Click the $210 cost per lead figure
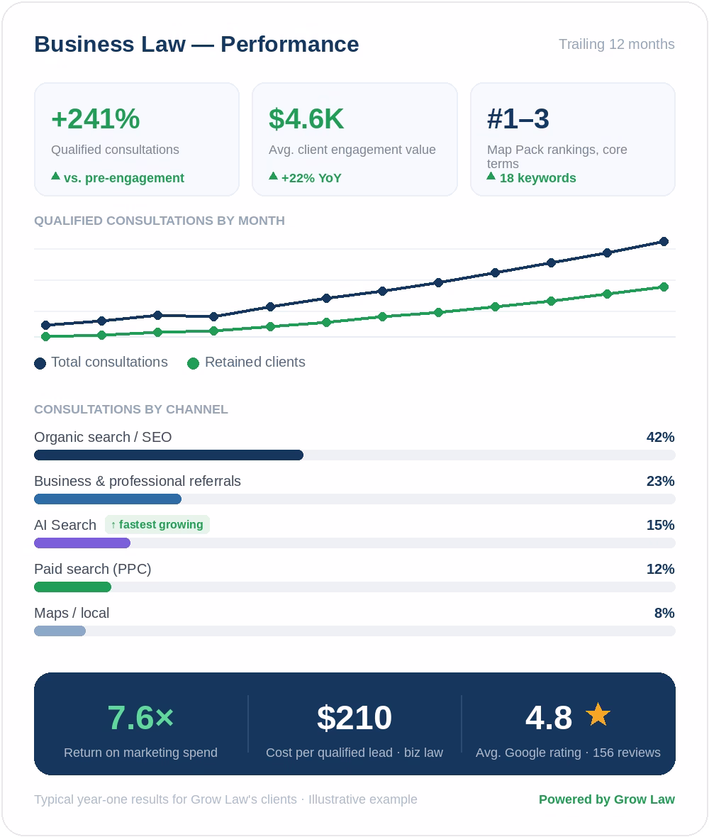Image resolution: width=709 pixels, height=837 pixels. [354, 717]
